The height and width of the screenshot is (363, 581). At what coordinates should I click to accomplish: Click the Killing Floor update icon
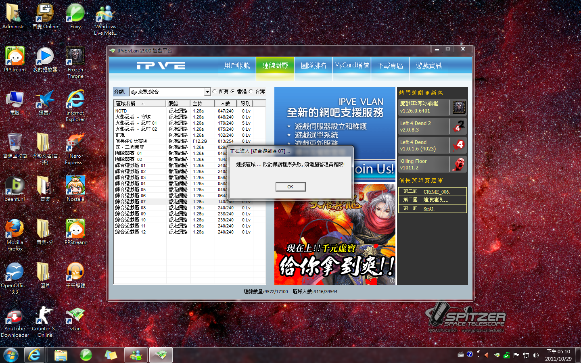pos(458,164)
